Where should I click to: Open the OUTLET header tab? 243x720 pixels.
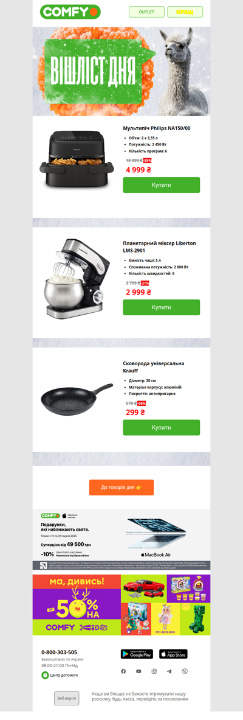[x=146, y=12]
